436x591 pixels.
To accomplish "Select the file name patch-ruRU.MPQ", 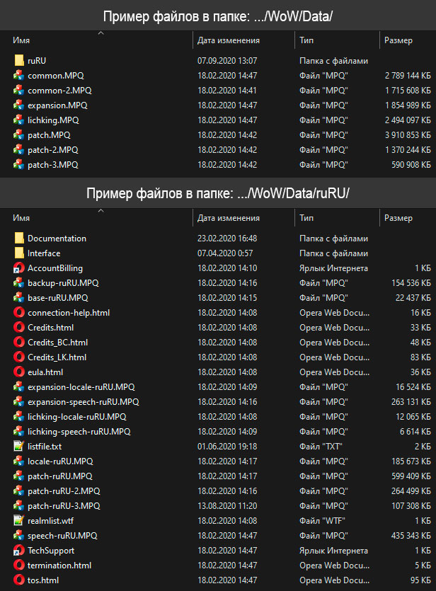I will (60, 476).
